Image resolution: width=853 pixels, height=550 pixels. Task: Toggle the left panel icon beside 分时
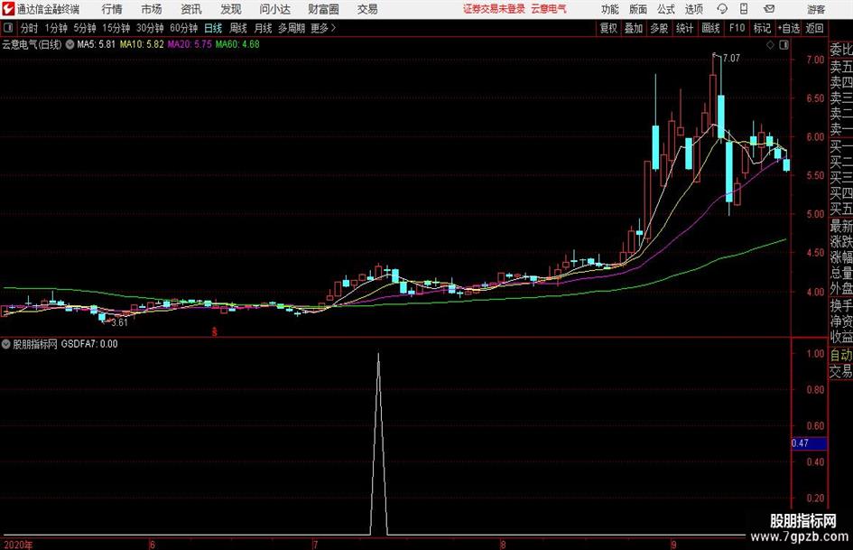pos(7,28)
